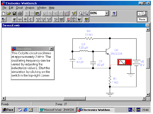
Task: Select the R0 10 kΩ resistor
Action: pos(89,39)
